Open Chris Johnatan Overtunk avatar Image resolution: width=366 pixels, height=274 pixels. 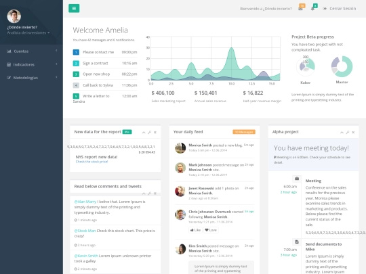point(180,214)
